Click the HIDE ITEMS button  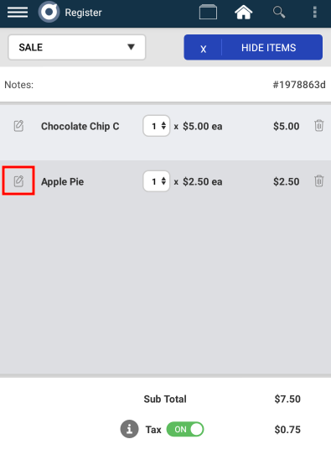[x=269, y=48]
